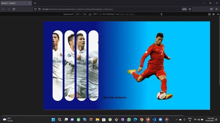Open page info icon next to the URL

40,9
